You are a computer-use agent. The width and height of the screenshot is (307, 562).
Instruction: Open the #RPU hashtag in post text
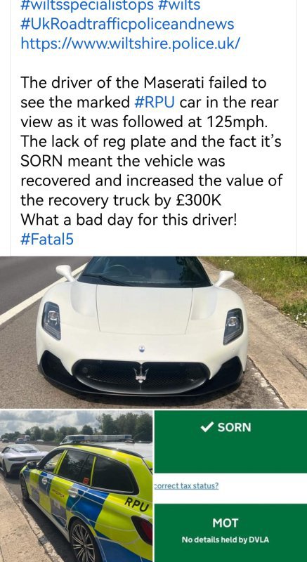[x=155, y=103]
